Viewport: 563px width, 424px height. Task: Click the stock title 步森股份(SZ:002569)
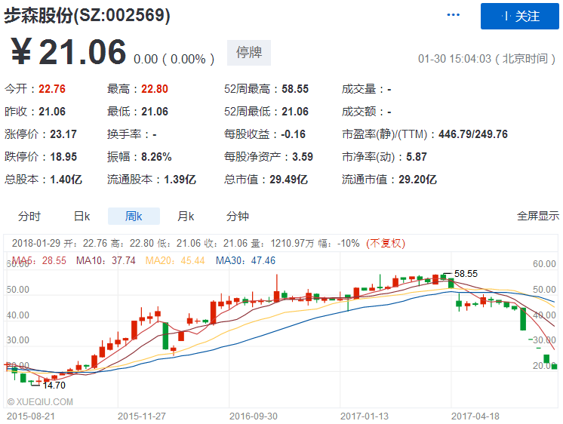pos(87,15)
